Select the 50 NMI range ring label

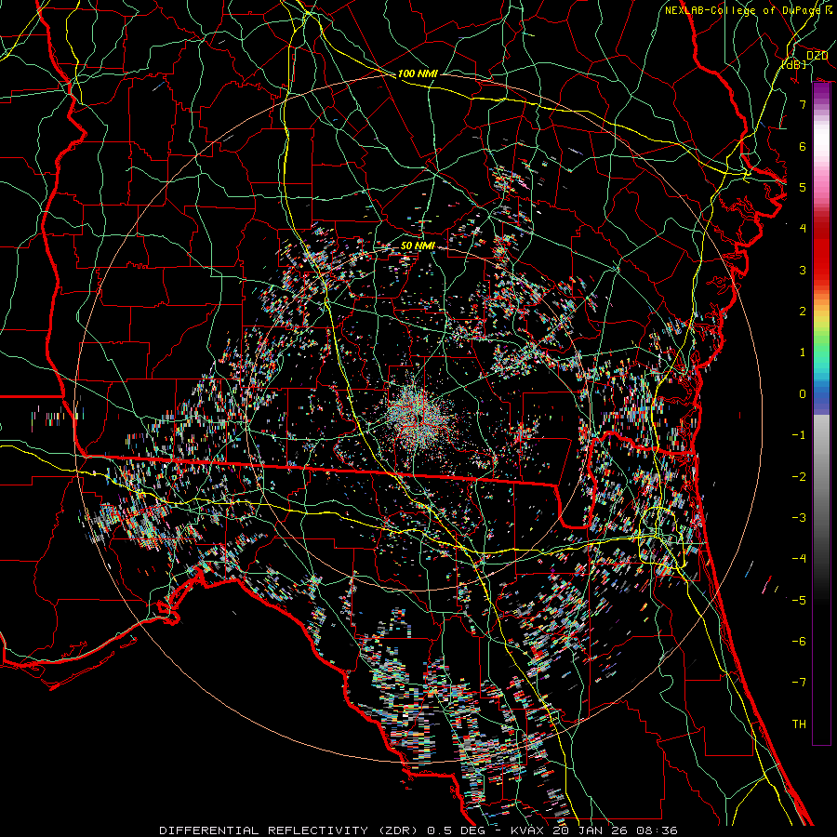click(x=417, y=246)
